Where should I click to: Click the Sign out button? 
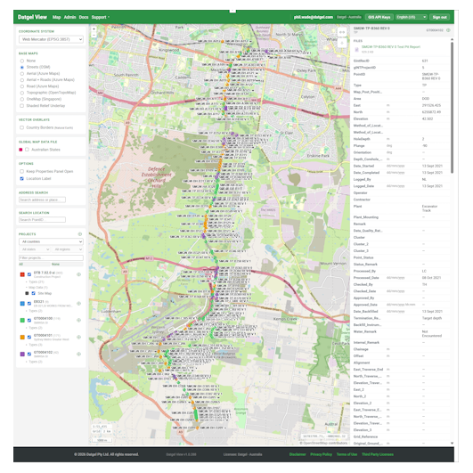439,17
